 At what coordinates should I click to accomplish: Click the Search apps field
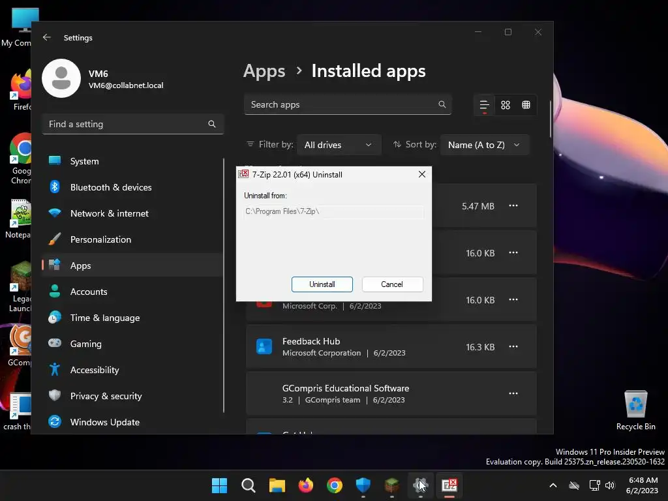347,104
